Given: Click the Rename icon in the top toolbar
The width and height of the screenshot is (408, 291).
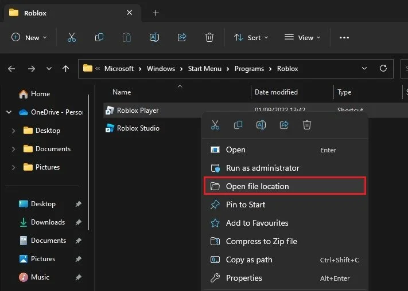Looking at the screenshot, I should point(154,37).
